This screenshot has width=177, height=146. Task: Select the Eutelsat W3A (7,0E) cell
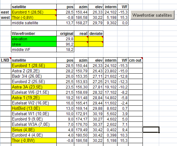coord(34,124)
